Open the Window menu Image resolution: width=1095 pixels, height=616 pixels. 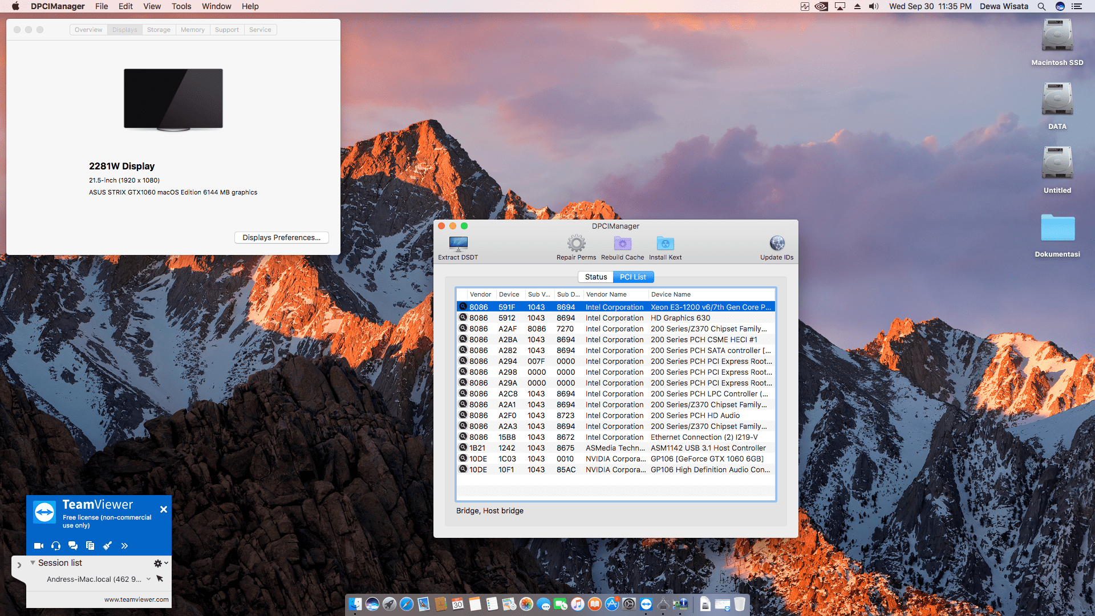216,6
